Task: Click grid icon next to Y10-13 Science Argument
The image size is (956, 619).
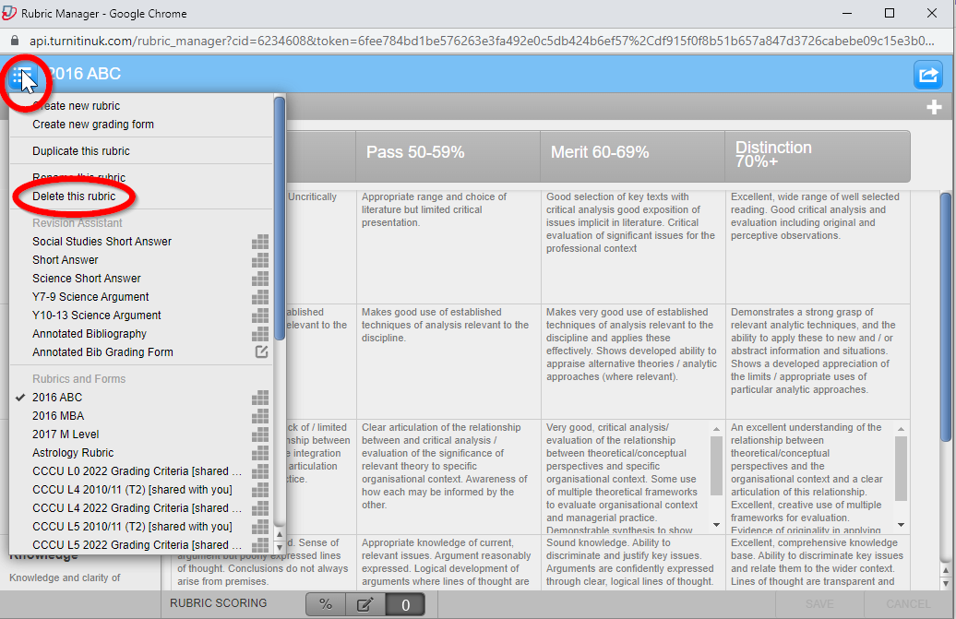Action: pos(260,315)
